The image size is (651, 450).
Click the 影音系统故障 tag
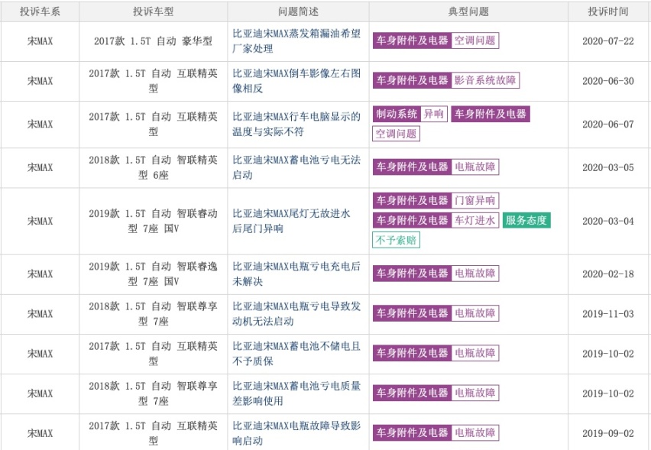coord(485,80)
